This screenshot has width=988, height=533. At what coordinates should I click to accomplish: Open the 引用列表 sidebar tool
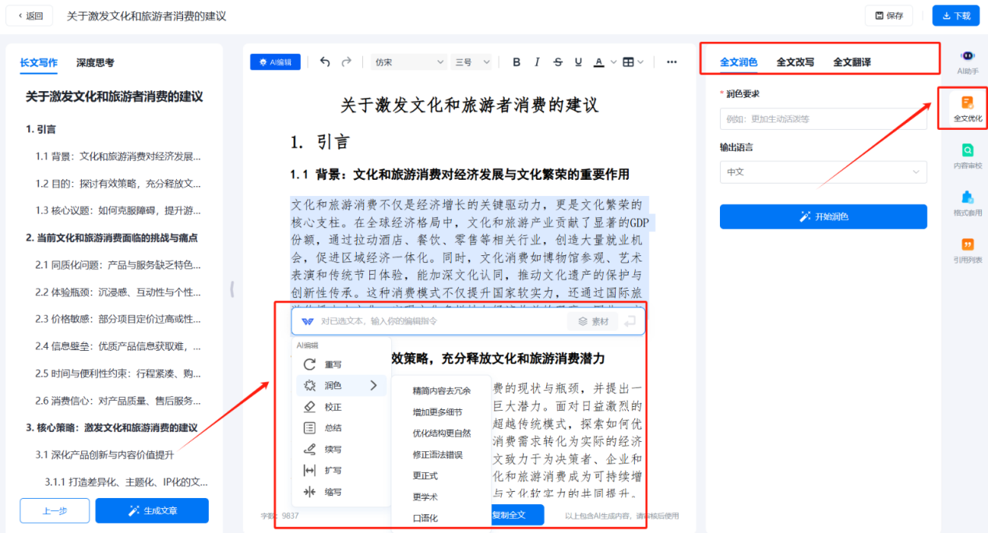tap(967, 250)
